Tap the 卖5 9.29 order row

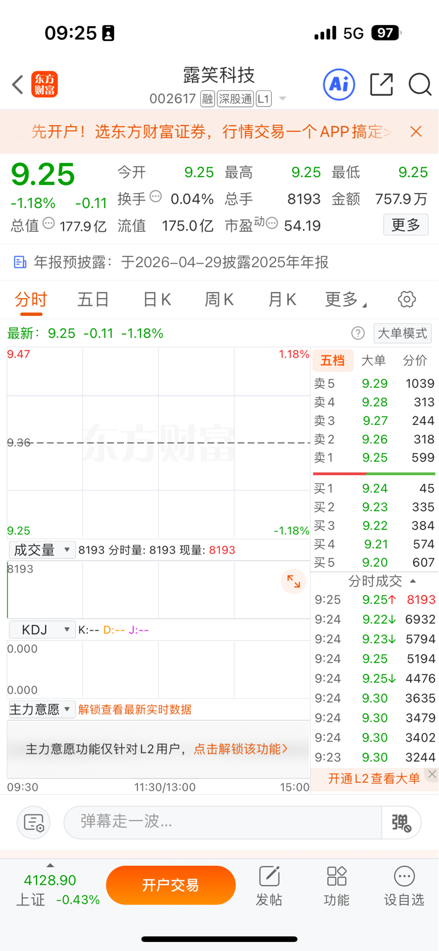[x=374, y=383]
